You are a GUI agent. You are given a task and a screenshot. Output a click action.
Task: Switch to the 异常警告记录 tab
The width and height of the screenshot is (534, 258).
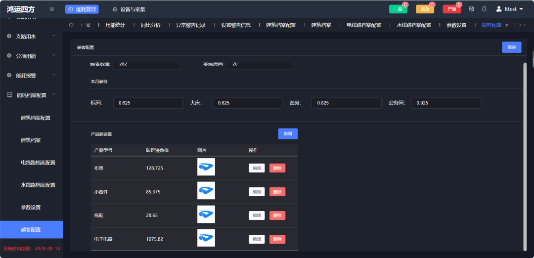[x=190, y=25]
